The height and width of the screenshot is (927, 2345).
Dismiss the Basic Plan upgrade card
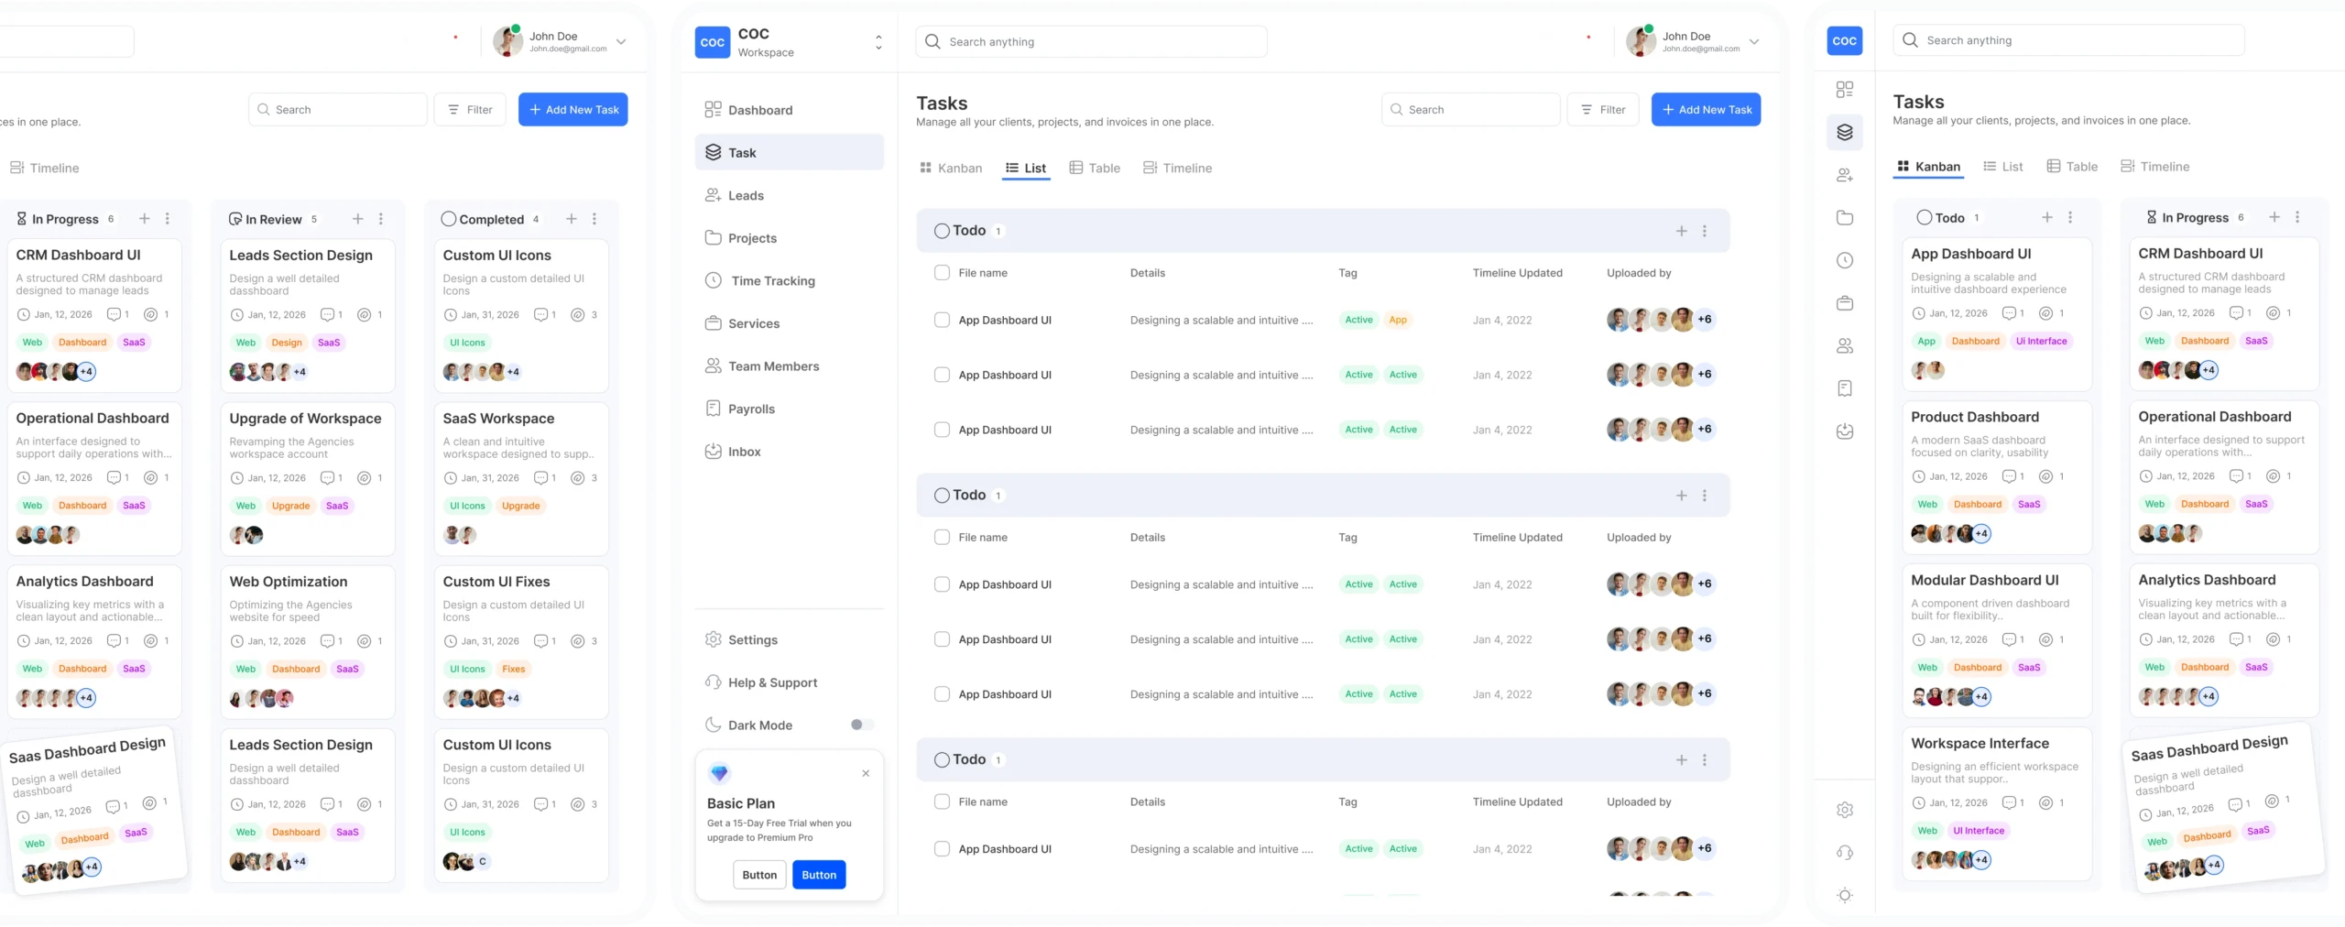[x=866, y=773]
